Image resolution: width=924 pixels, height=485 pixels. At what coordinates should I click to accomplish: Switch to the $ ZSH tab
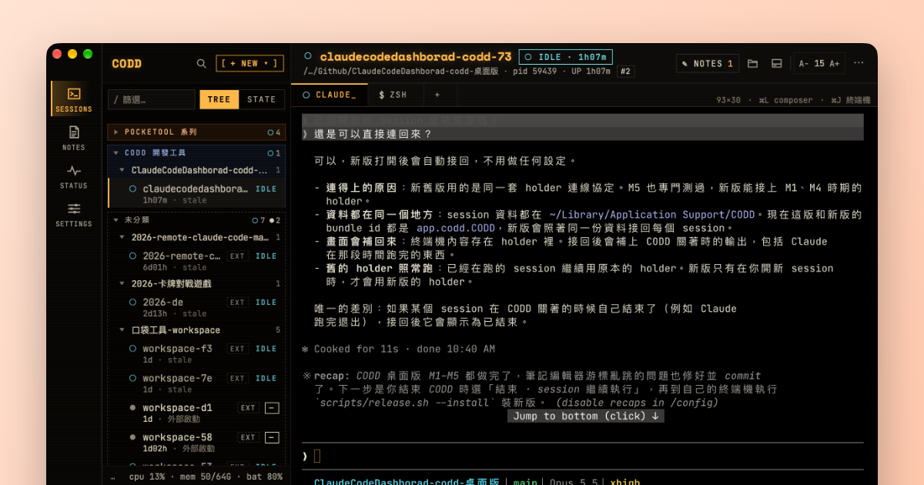[393, 95]
